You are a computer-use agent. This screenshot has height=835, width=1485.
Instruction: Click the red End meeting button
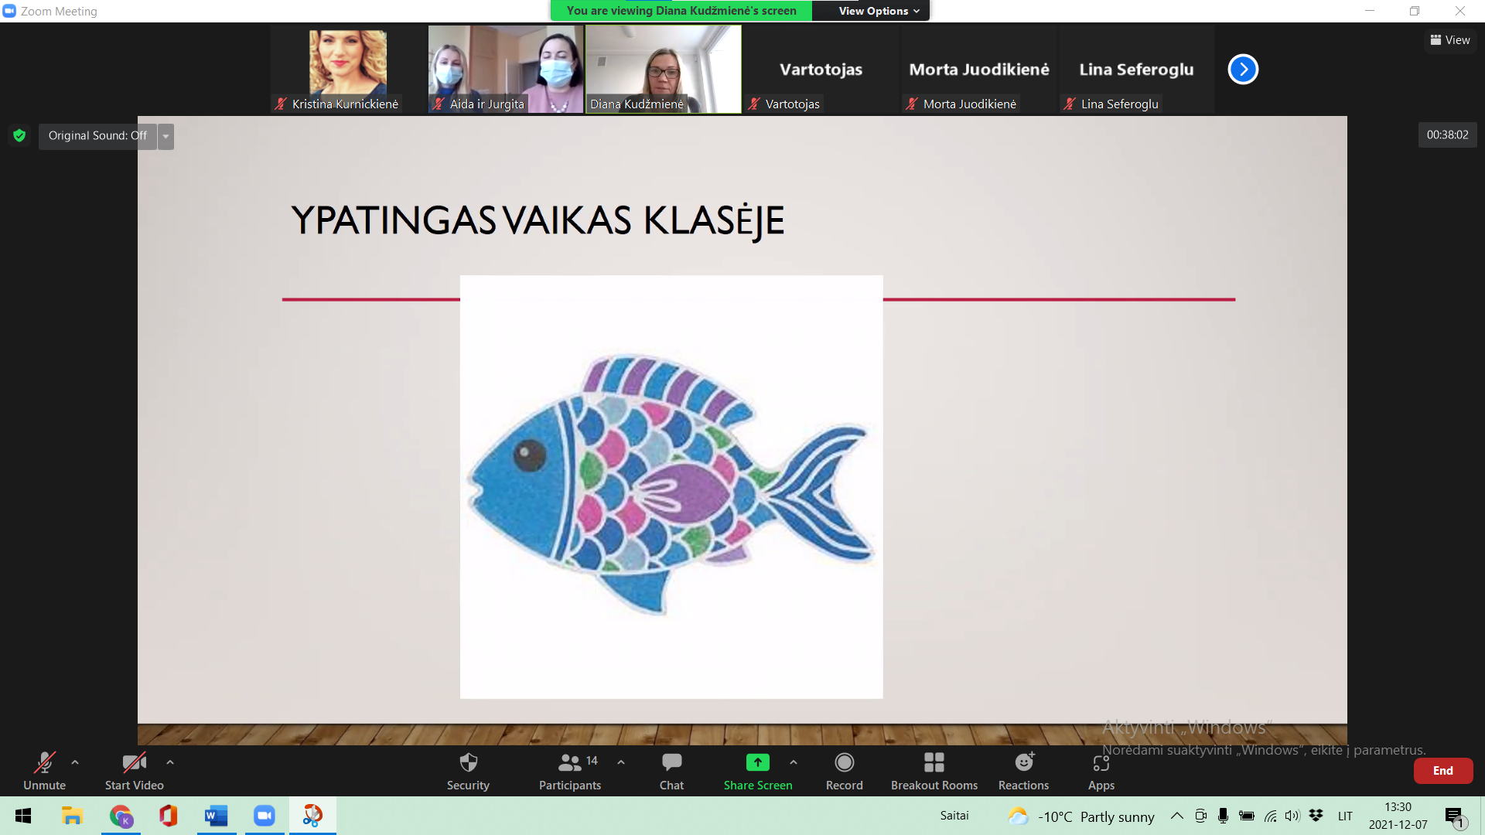coord(1443,771)
